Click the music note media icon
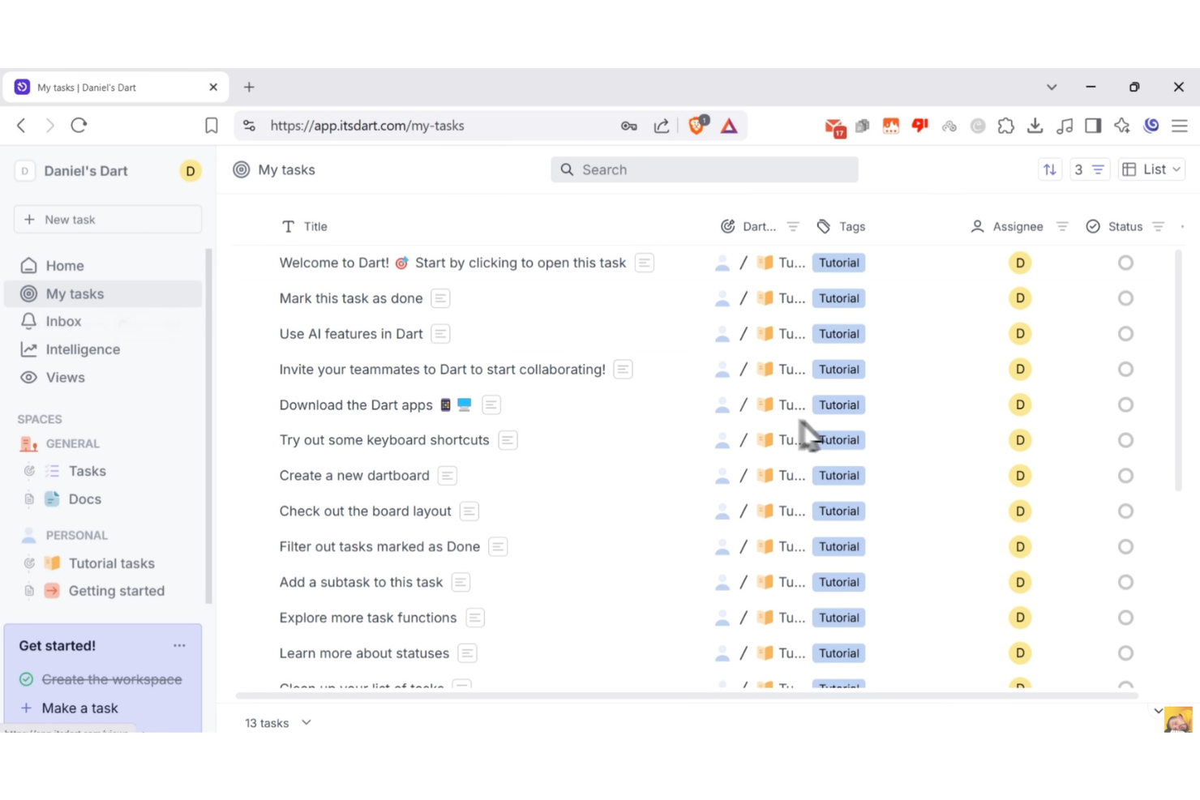Viewport: 1200px width, 800px height. pyautogui.click(x=1065, y=126)
